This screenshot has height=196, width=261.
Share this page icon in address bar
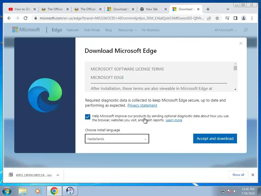tap(209, 18)
